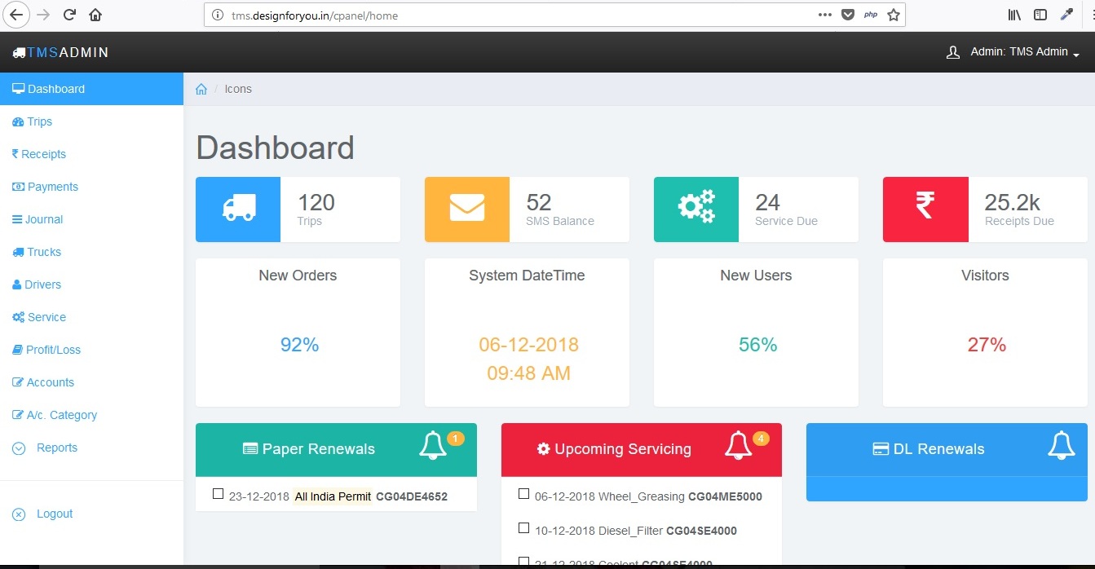
Task: Click the Upcoming Servicing bell icon
Action: [739, 447]
